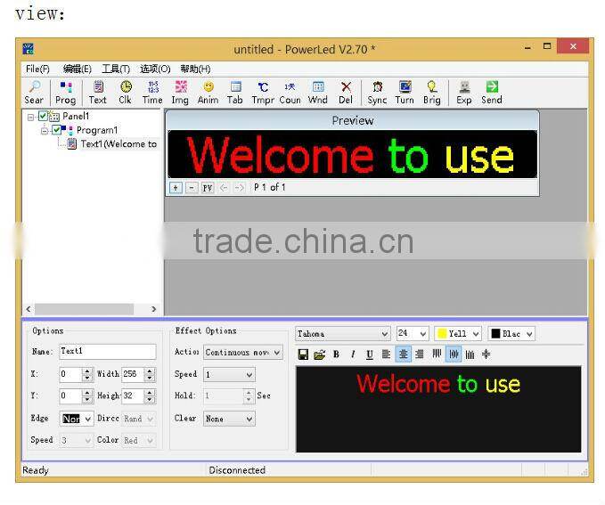The height and width of the screenshot is (505, 605).
Task: Send program to panel with Send icon
Action: (x=491, y=92)
